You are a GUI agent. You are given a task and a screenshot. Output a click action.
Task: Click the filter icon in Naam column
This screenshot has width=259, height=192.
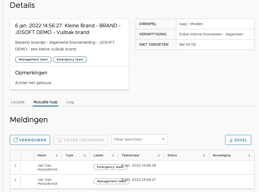57,156
